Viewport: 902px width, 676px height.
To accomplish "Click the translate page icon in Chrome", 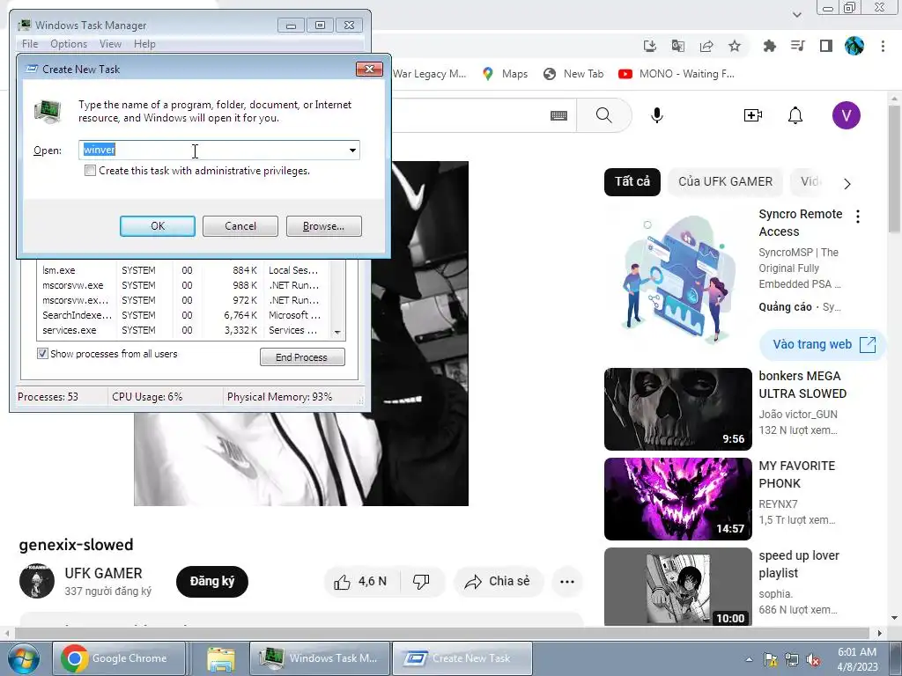I will tap(678, 46).
